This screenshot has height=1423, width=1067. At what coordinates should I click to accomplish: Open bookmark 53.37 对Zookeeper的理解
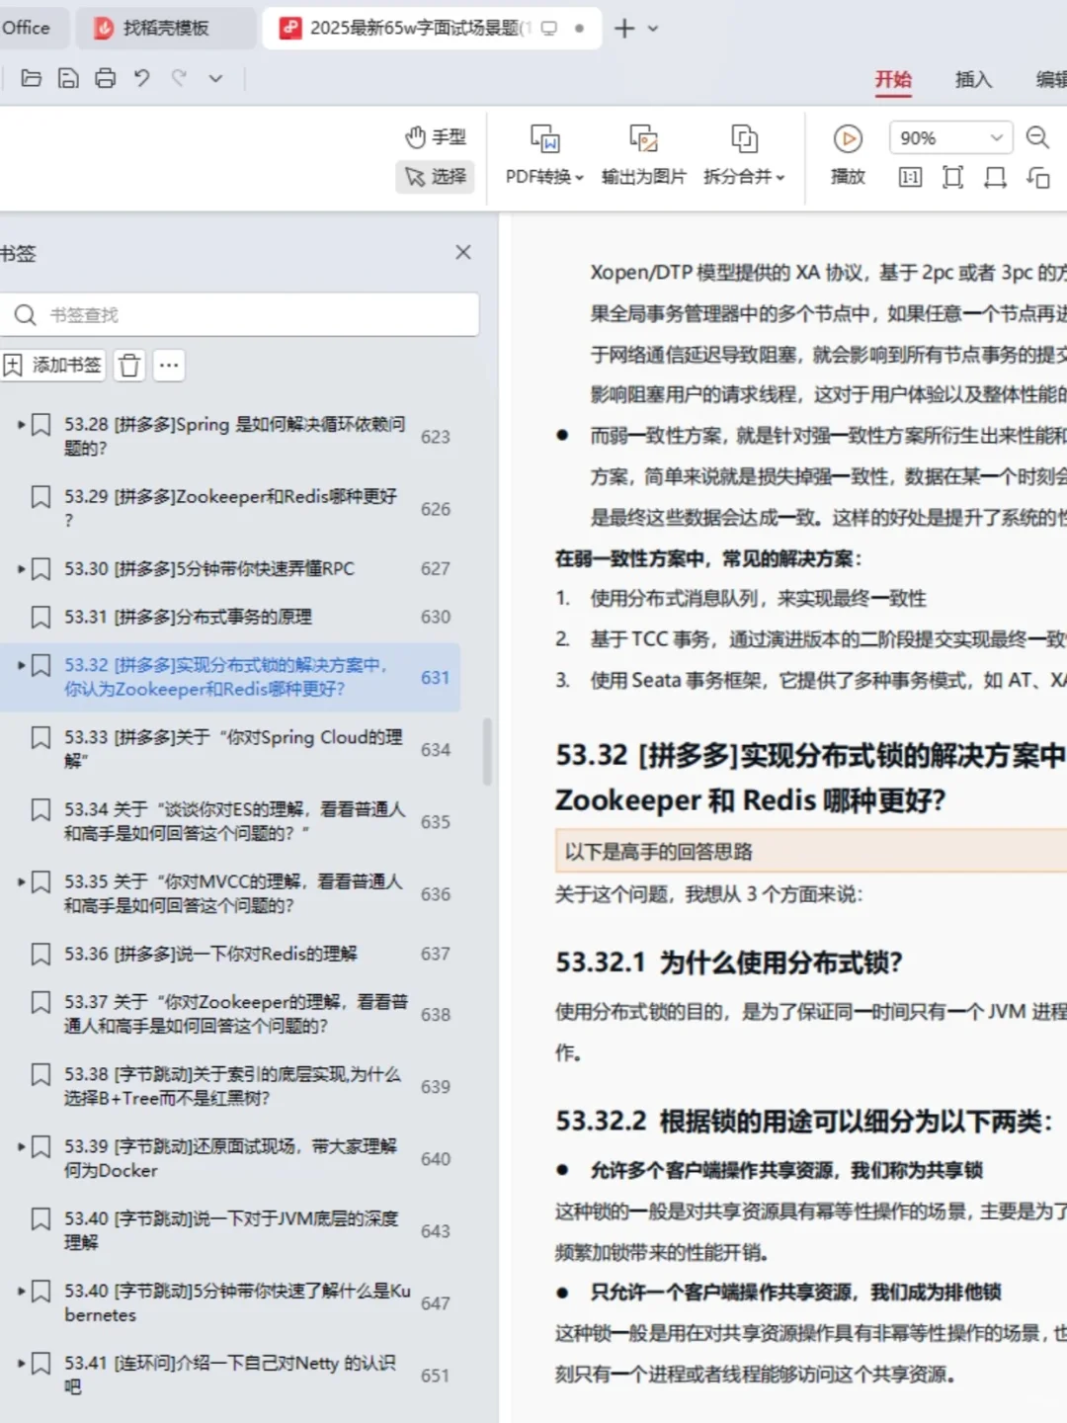point(235,1014)
